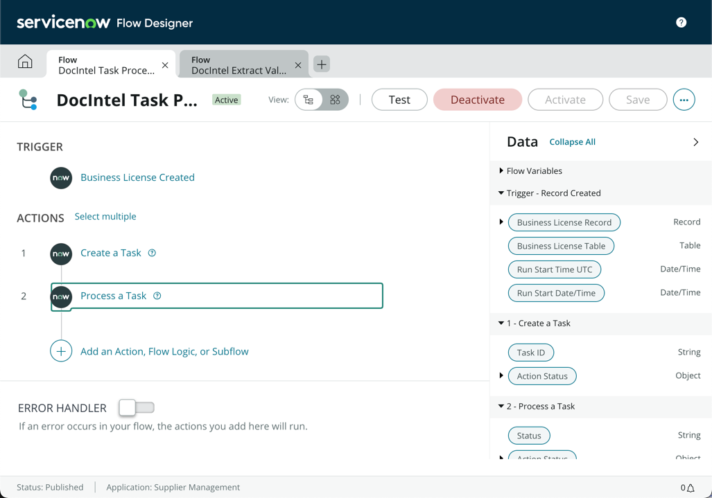Viewport: 712px width, 498px height.
Task: Click the Collapse All link
Action: click(x=572, y=142)
